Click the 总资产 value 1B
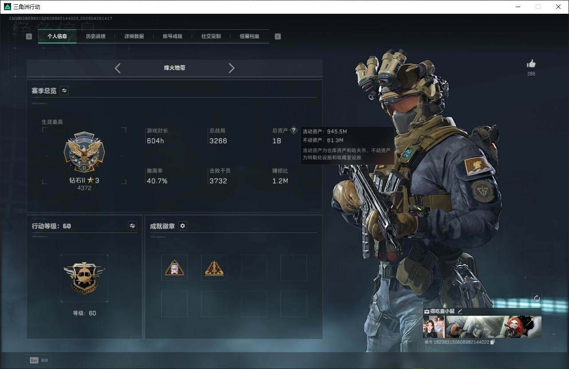 tap(277, 141)
